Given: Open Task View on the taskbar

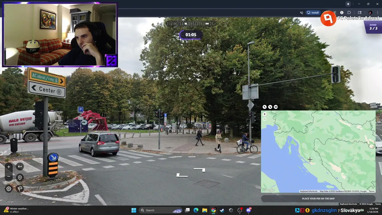Looking at the screenshot, I should 187,210.
